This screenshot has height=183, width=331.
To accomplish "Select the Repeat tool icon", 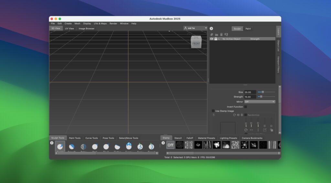I will (151, 146).
